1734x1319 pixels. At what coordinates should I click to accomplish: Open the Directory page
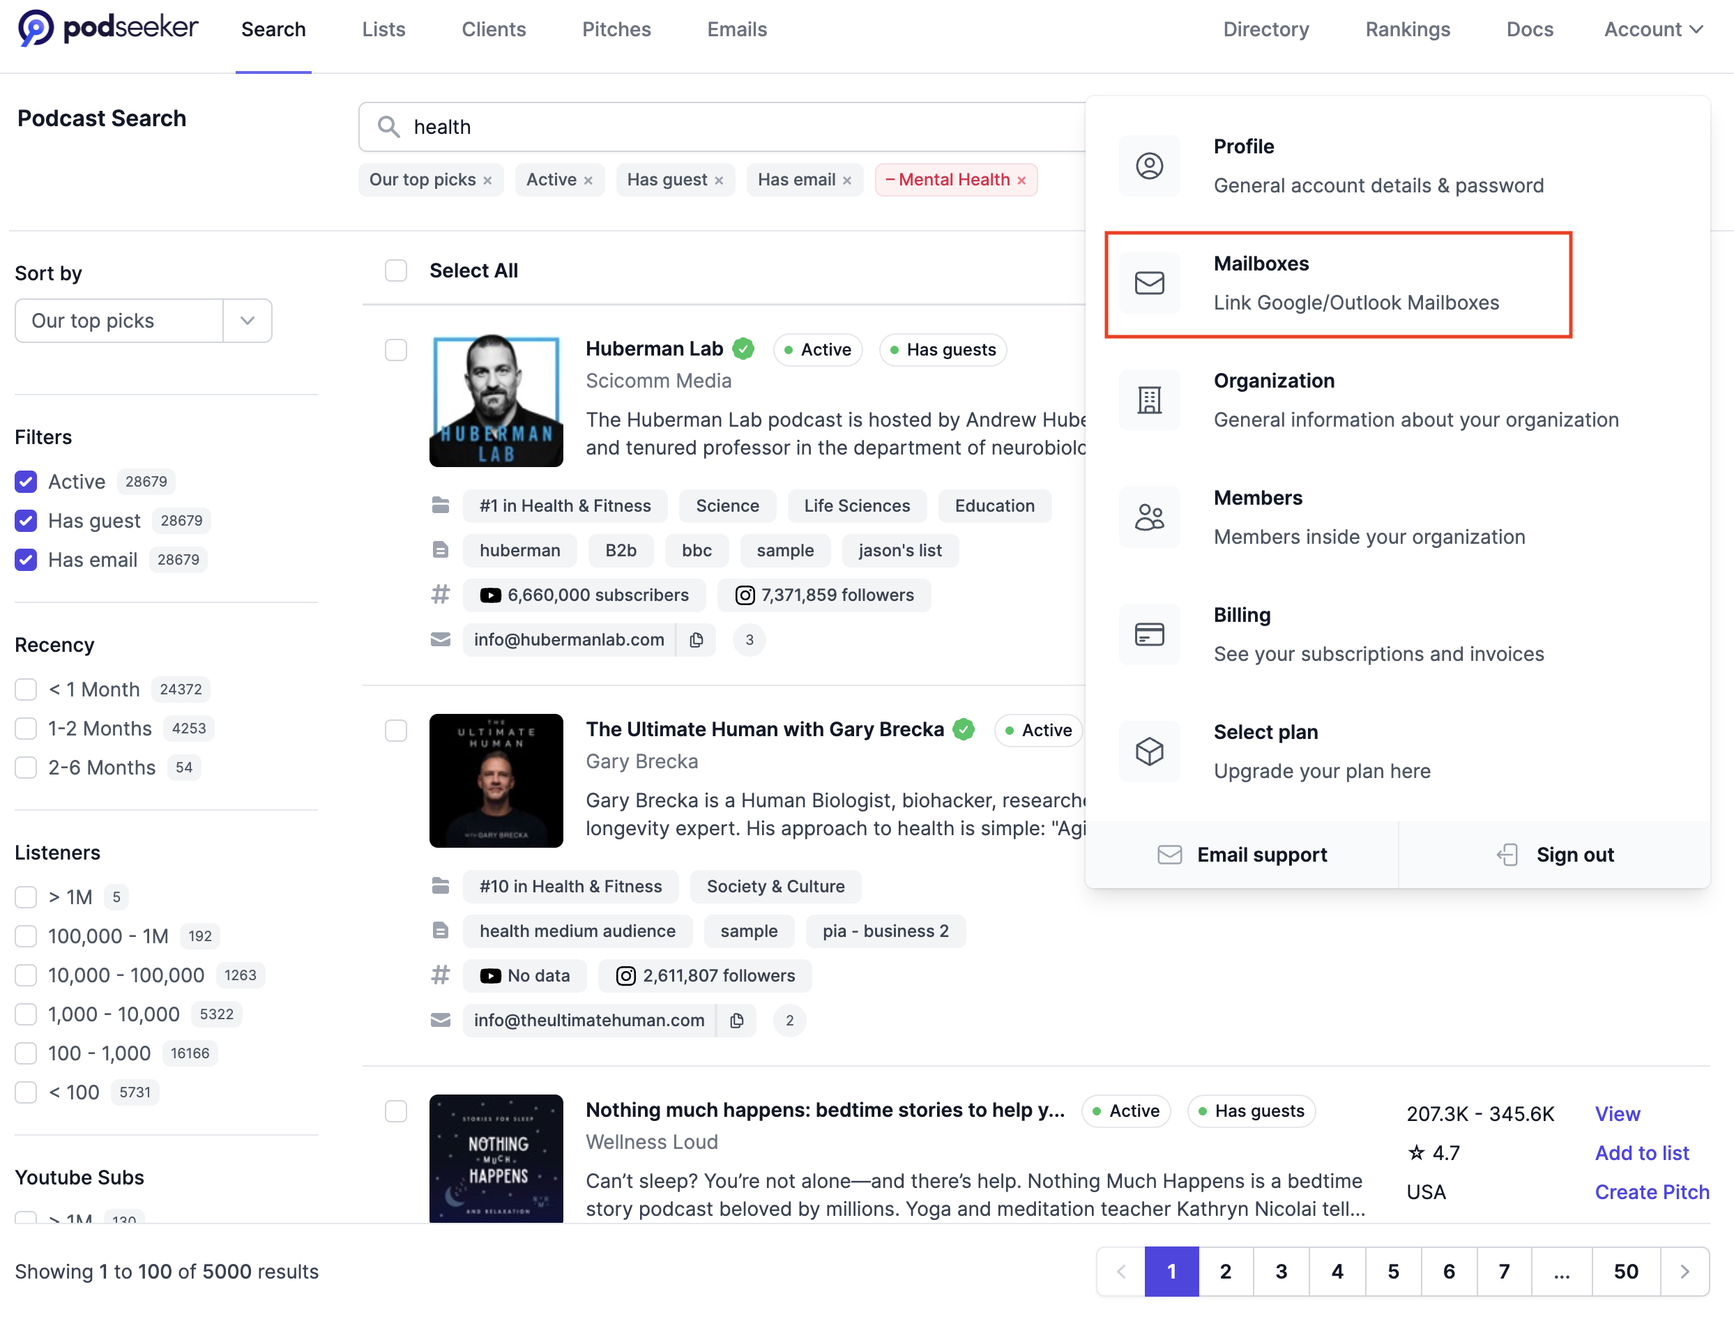point(1266,29)
